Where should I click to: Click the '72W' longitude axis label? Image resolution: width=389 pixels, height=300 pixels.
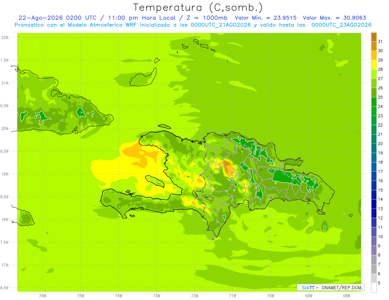pyautogui.click(x=194, y=296)
